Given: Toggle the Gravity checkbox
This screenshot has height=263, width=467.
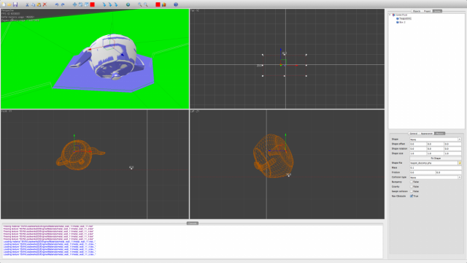Looking at the screenshot, I should [x=412, y=186].
